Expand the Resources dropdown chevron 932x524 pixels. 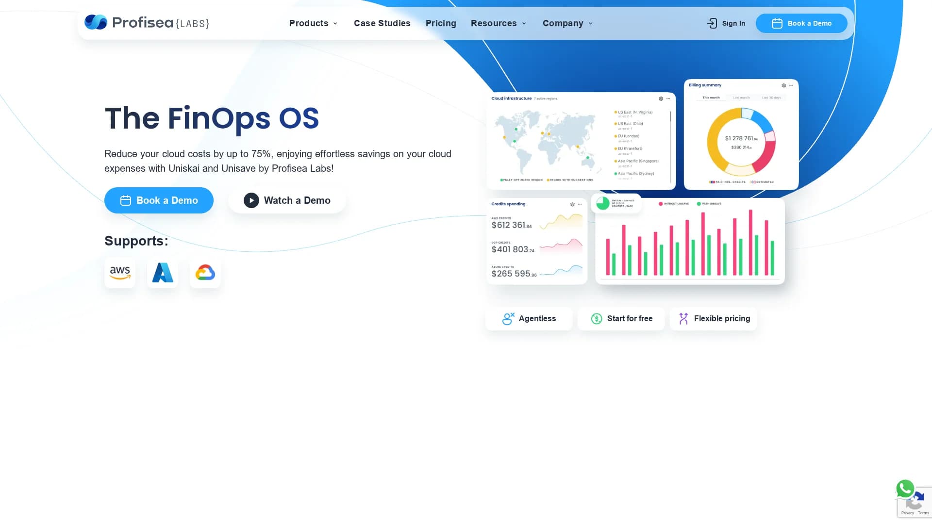tap(524, 24)
